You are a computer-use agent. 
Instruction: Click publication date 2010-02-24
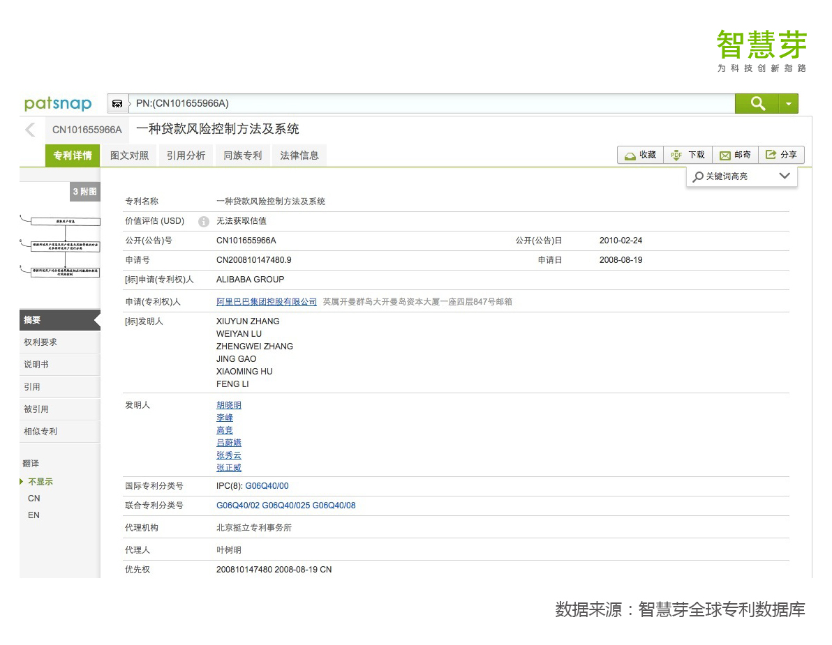(621, 241)
